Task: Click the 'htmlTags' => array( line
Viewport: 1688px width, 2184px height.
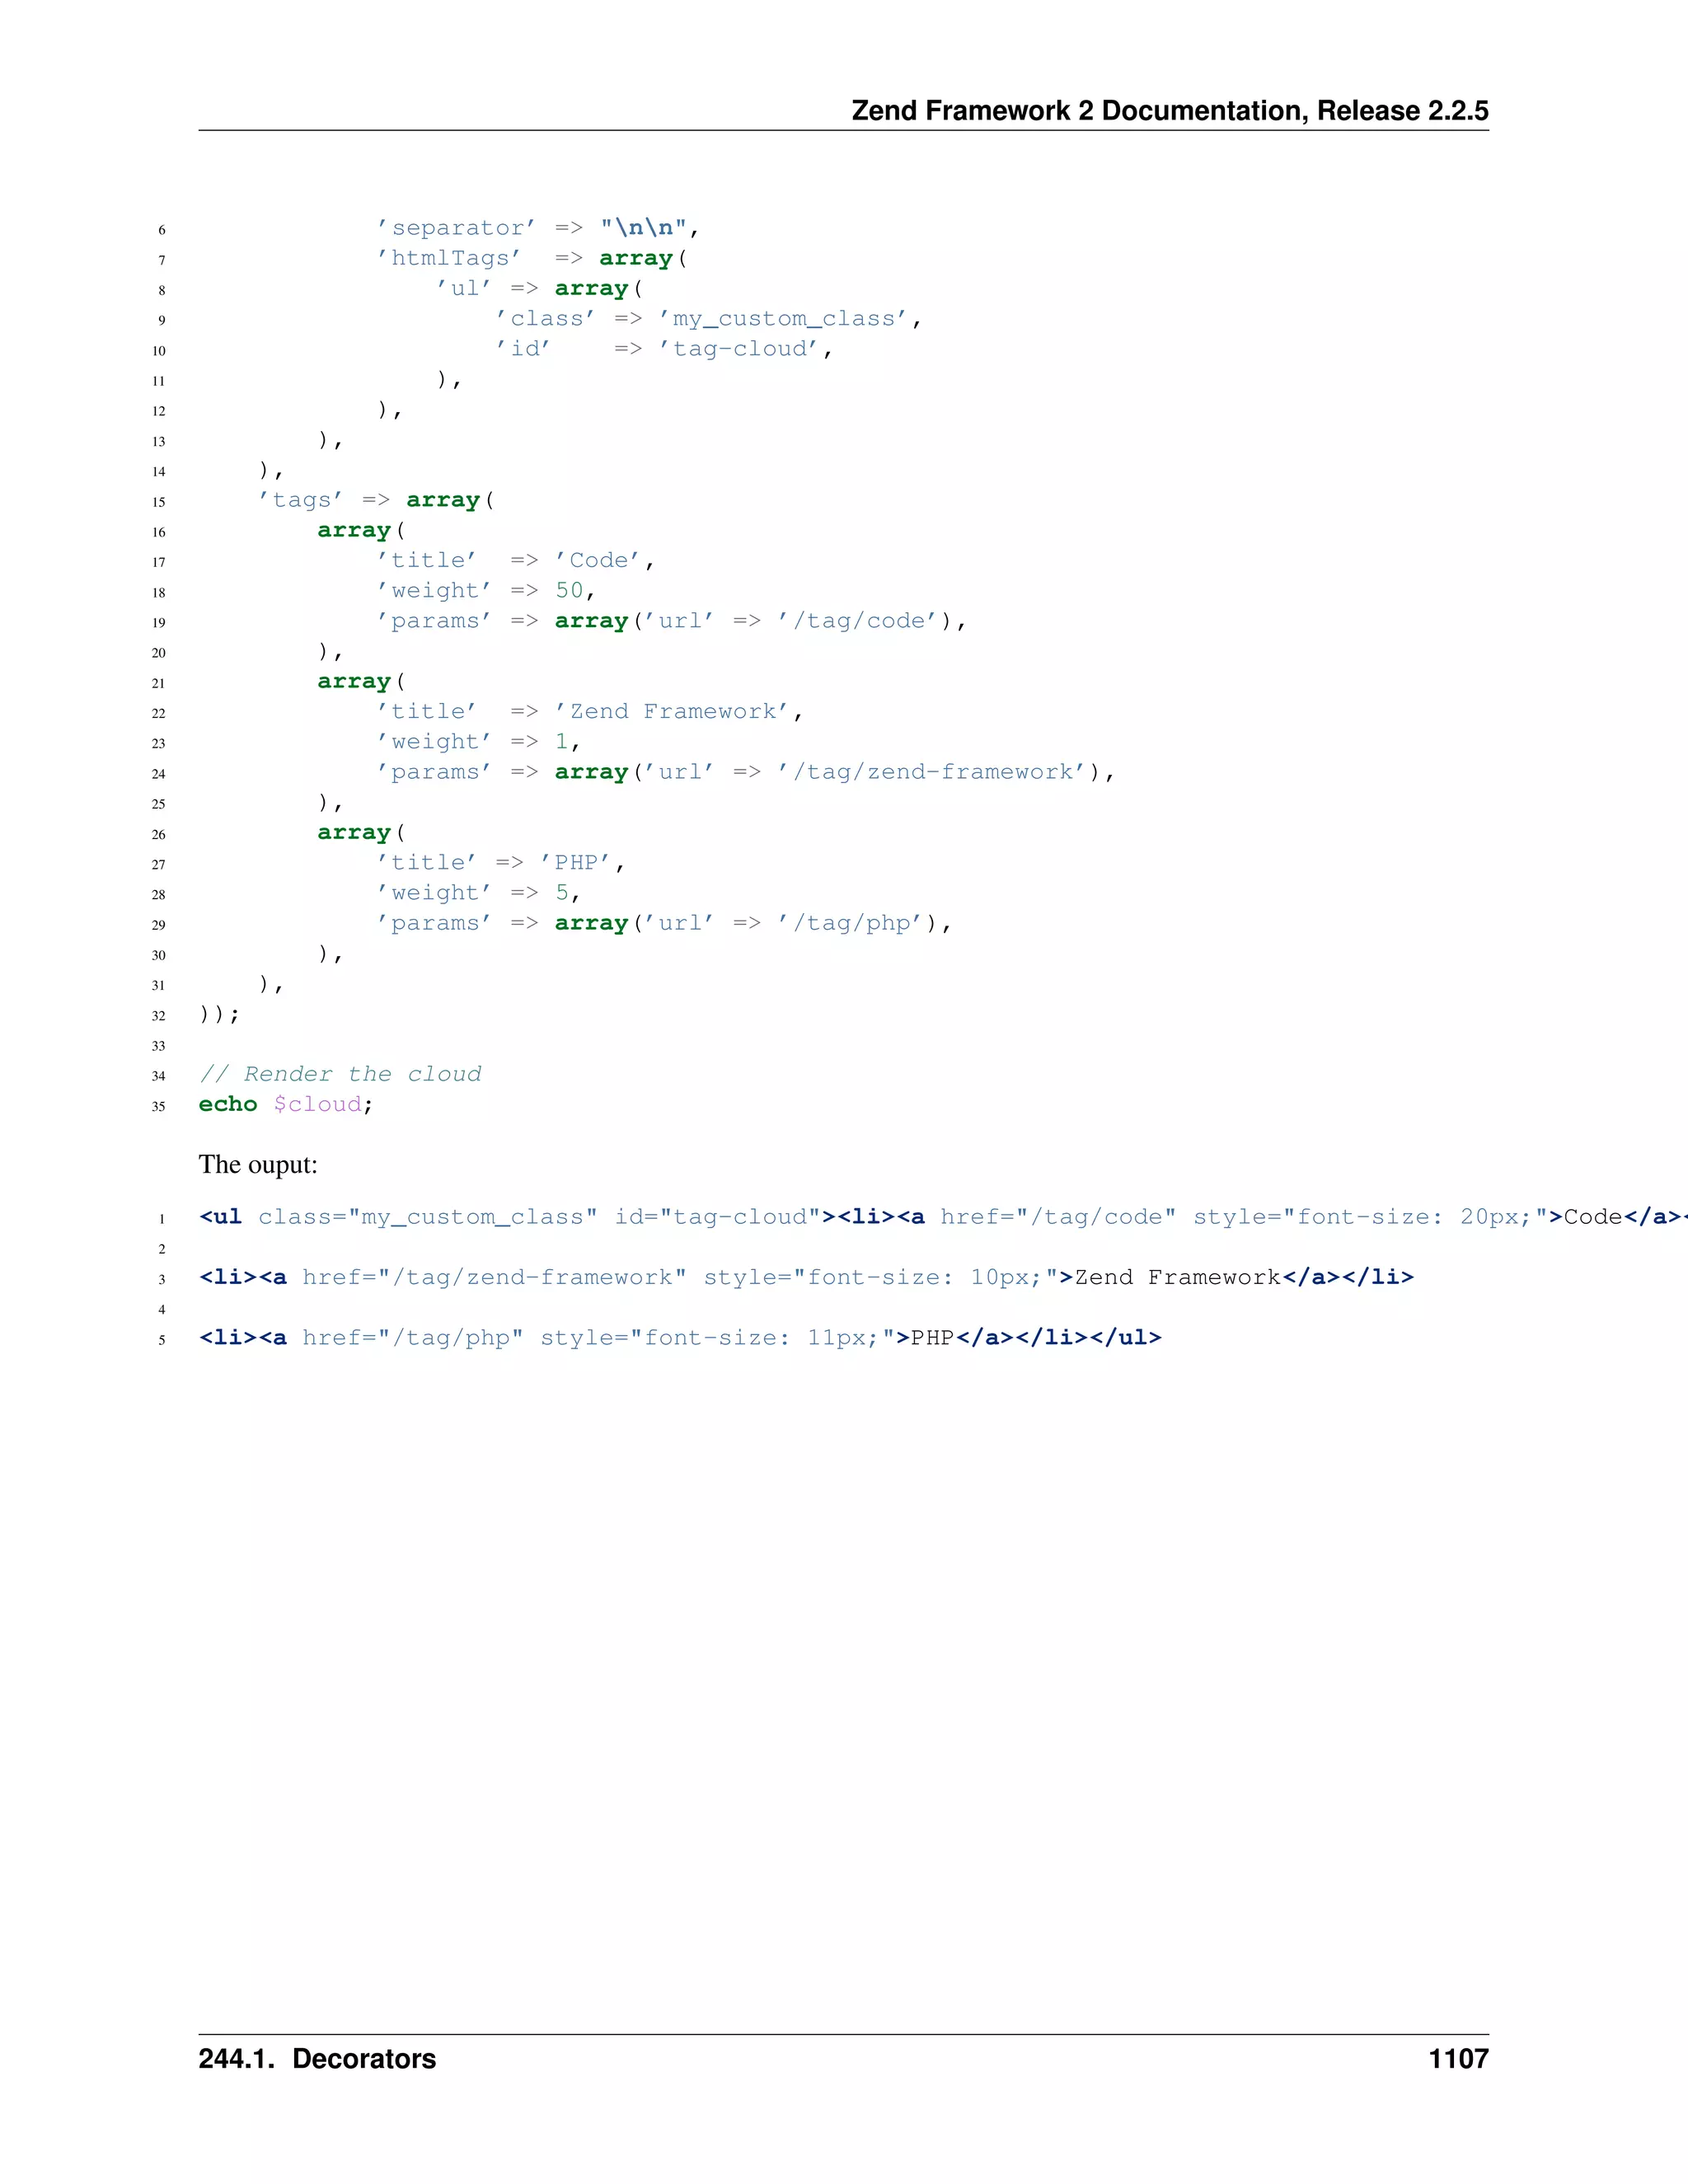Action: (532, 258)
